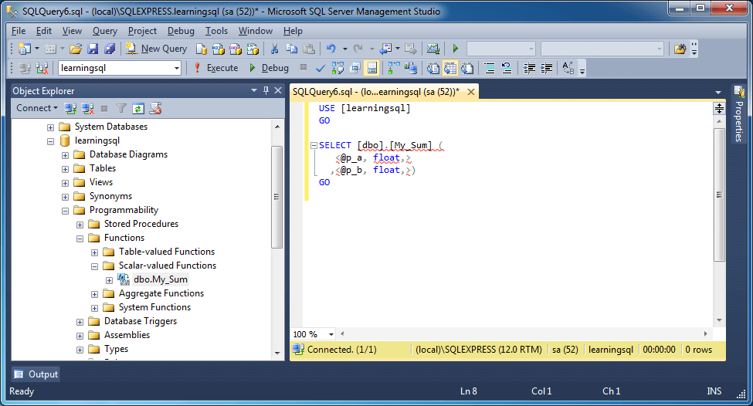
Task: Open Analysis Services XMLA Query icon
Action: click(x=253, y=49)
